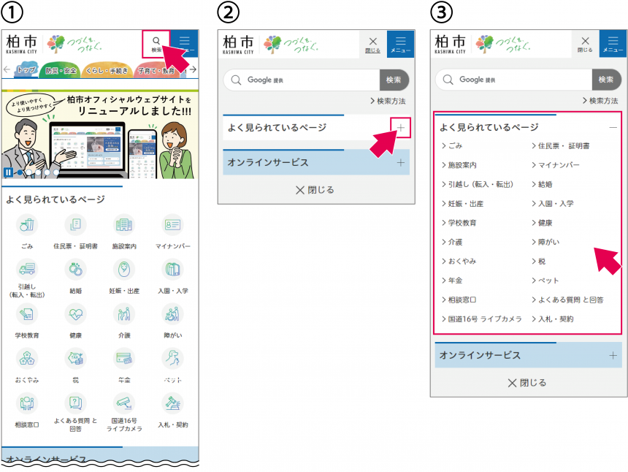Click the ごみ garbage icon in screen 1
The width and height of the screenshot is (628, 472).
(x=27, y=225)
